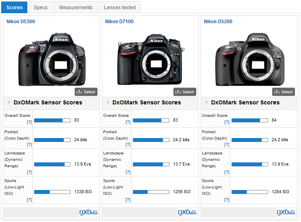Collapse Nikon D7100 DxOMark Sensor Scores arrow
Screen dimensions: 301x222
108,102
